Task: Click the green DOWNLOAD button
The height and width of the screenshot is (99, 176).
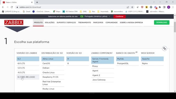Action: pyautogui.click(x=162, y=23)
